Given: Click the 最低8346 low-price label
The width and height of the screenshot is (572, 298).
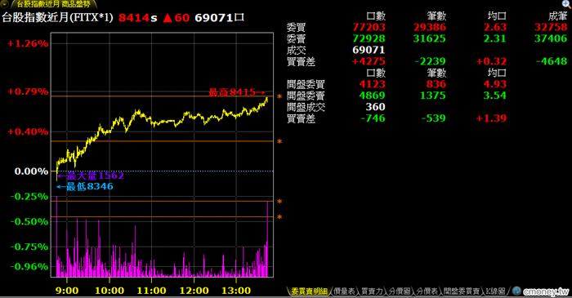Looking at the screenshot, I should click(85, 187).
